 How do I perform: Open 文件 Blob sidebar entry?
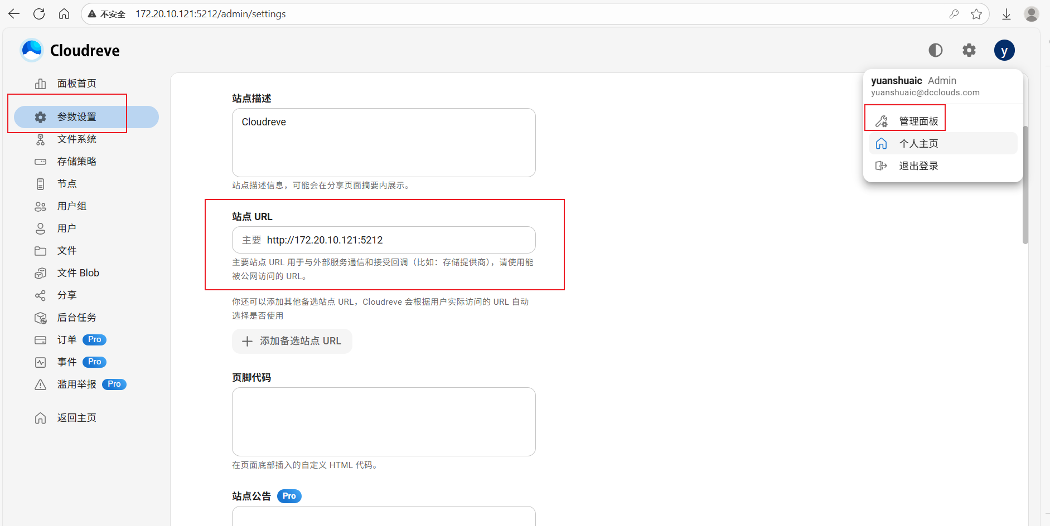click(x=86, y=273)
